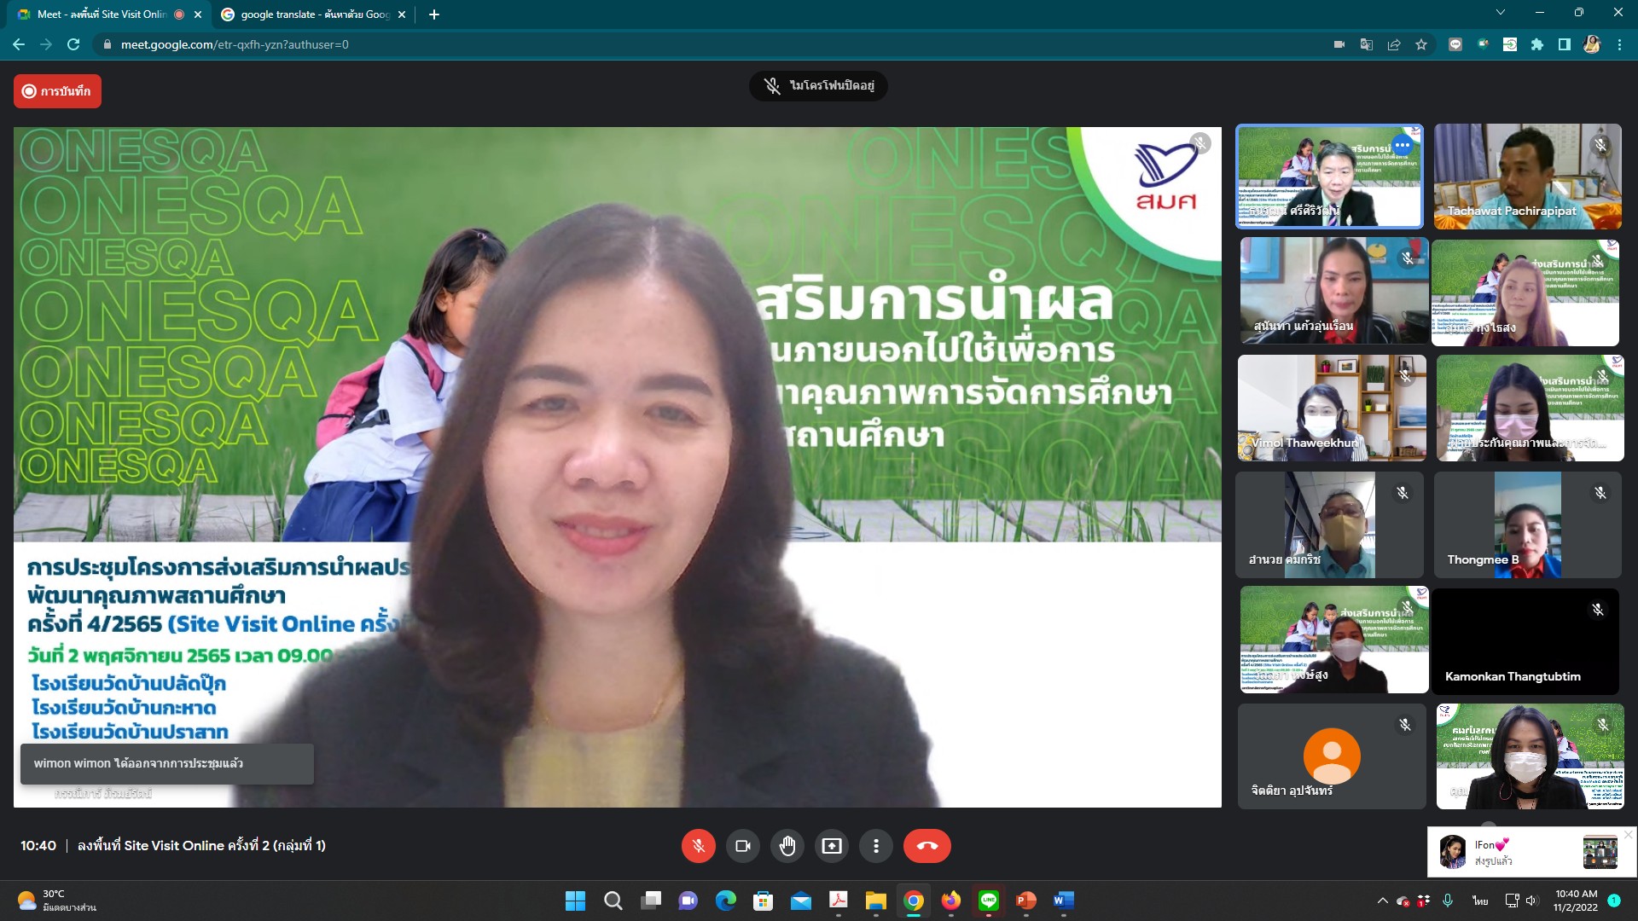Image resolution: width=1638 pixels, height=921 pixels.
Task: Expand hidden system tray icons chevron
Action: 1382,901
